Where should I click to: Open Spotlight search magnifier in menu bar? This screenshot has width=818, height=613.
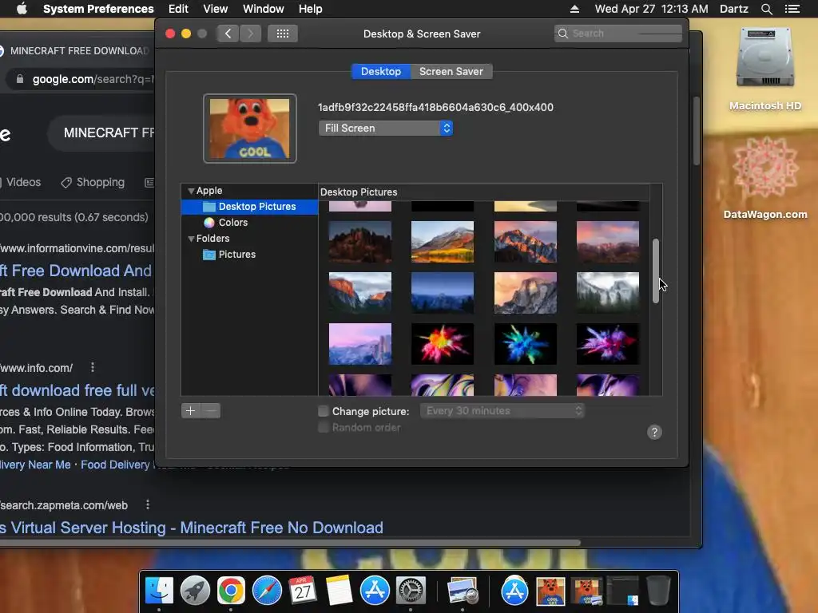coord(766,9)
